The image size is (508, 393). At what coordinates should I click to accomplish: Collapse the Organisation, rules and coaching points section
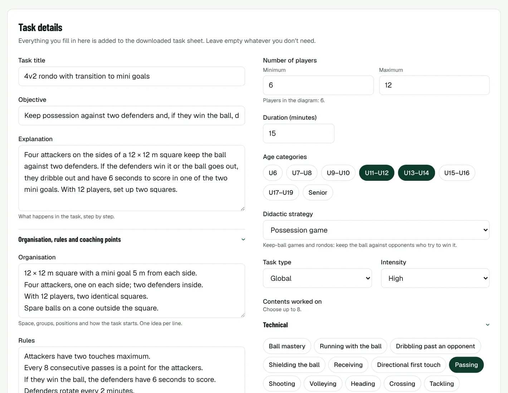[x=132, y=239]
